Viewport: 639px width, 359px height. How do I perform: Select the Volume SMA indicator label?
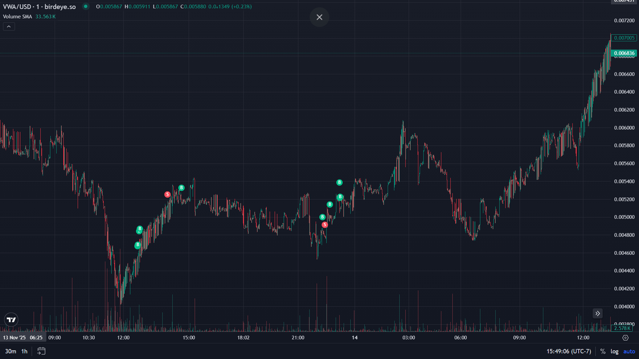18,16
